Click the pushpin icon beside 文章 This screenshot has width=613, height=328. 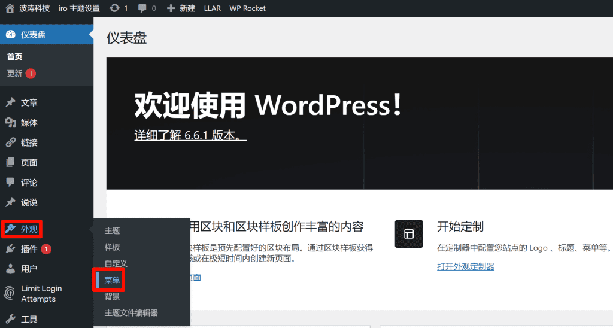[x=11, y=102]
